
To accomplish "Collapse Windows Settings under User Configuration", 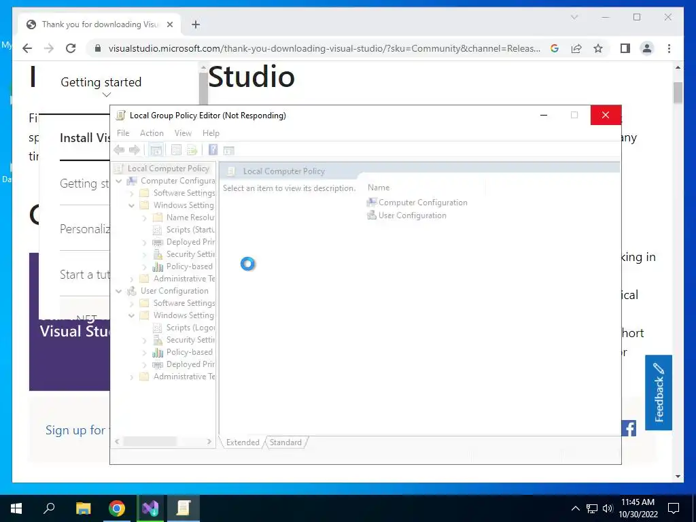I will [131, 315].
